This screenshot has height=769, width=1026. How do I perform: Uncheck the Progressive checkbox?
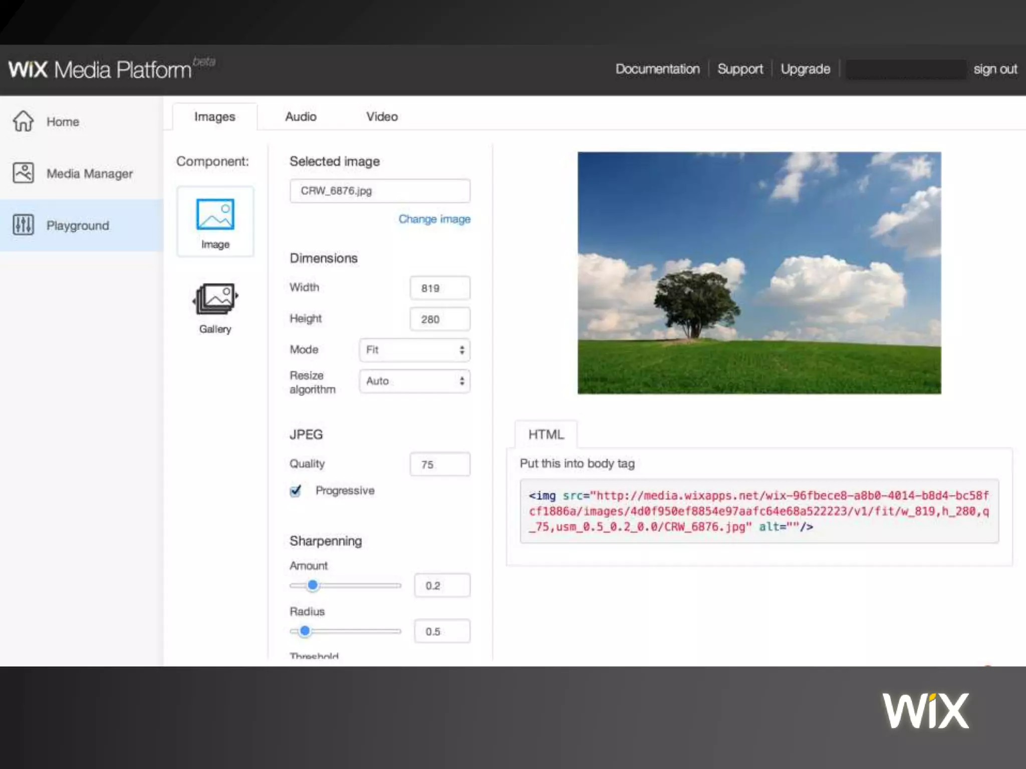pyautogui.click(x=296, y=491)
